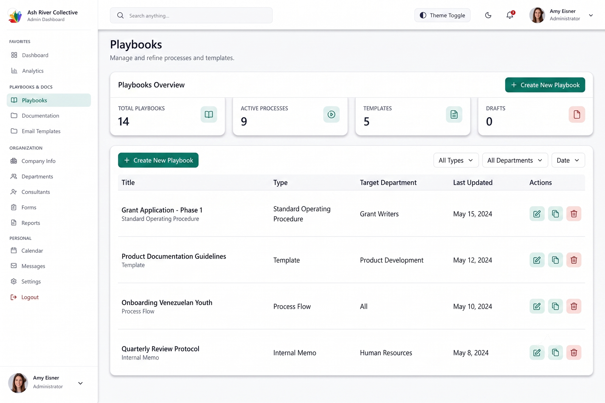Click the Title column header
Image resolution: width=605 pixels, height=403 pixels.
point(128,182)
